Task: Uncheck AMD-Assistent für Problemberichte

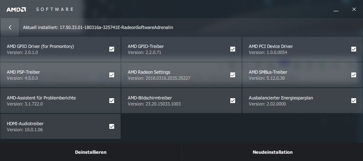Action: (x=112, y=101)
